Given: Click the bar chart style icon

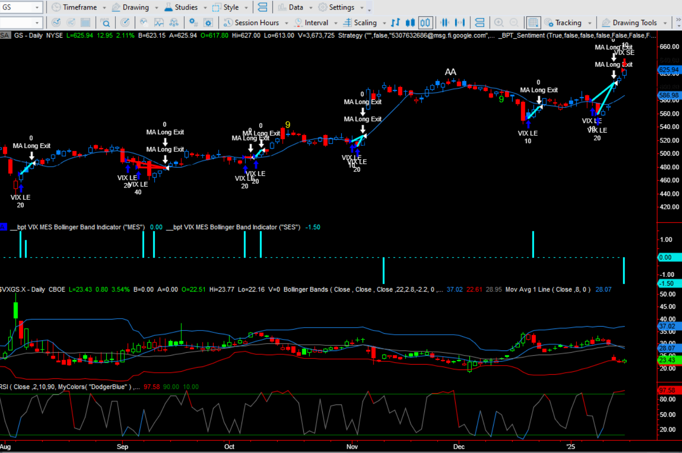Looking at the screenshot, I should [395, 22].
